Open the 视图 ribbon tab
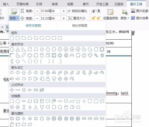This screenshot has height=127, width=149. (70, 4)
